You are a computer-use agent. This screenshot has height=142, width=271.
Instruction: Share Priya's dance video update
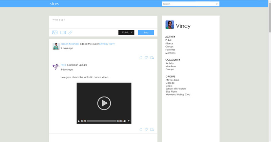click(141, 129)
